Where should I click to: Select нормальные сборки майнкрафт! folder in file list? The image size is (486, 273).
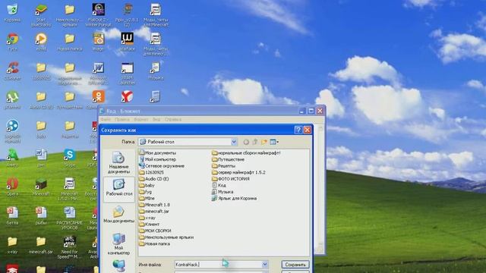tap(246, 153)
